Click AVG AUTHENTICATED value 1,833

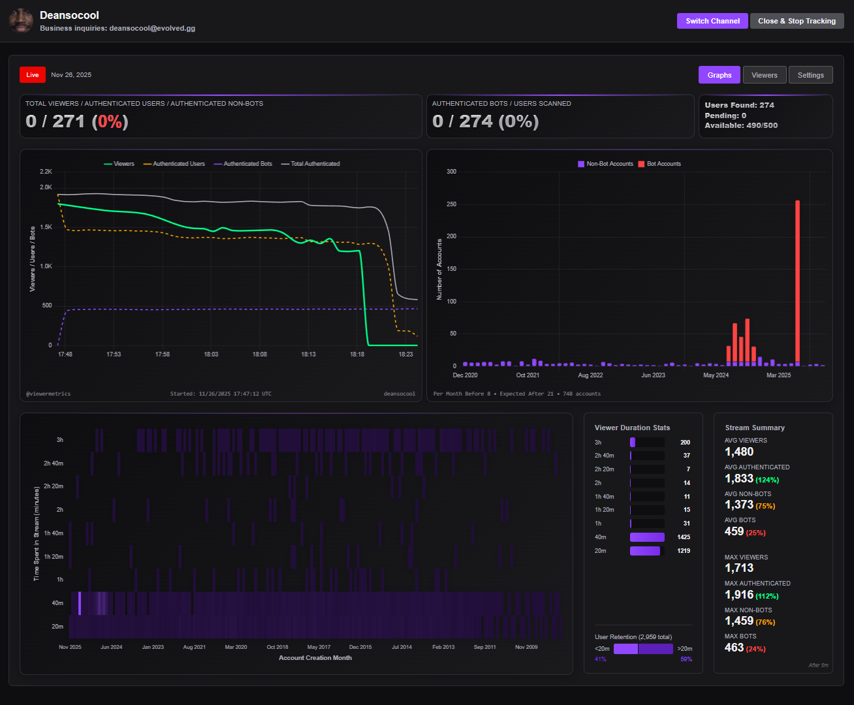739,478
